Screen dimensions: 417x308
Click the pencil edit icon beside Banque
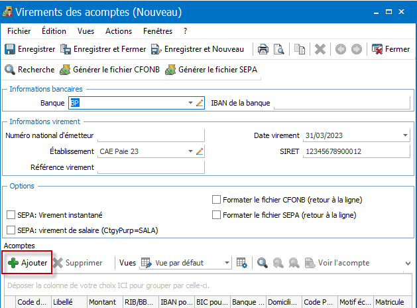pyautogui.click(x=200, y=103)
